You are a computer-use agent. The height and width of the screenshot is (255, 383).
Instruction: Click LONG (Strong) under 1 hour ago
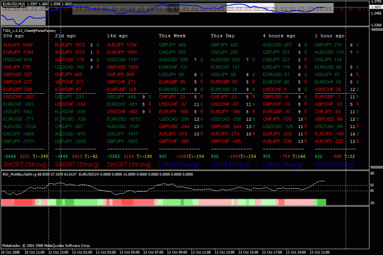[335, 165]
